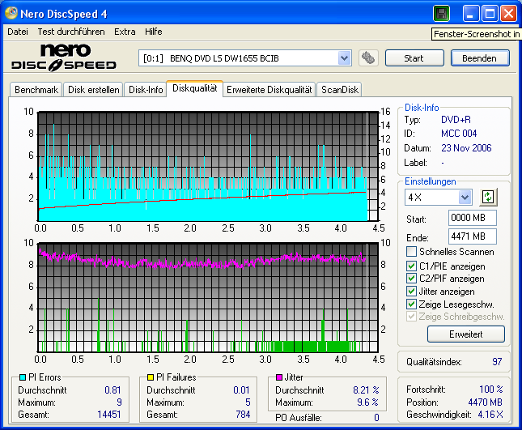Image resolution: width=522 pixels, height=430 pixels.
Task: Select the Benchmark tab
Action: (36, 90)
